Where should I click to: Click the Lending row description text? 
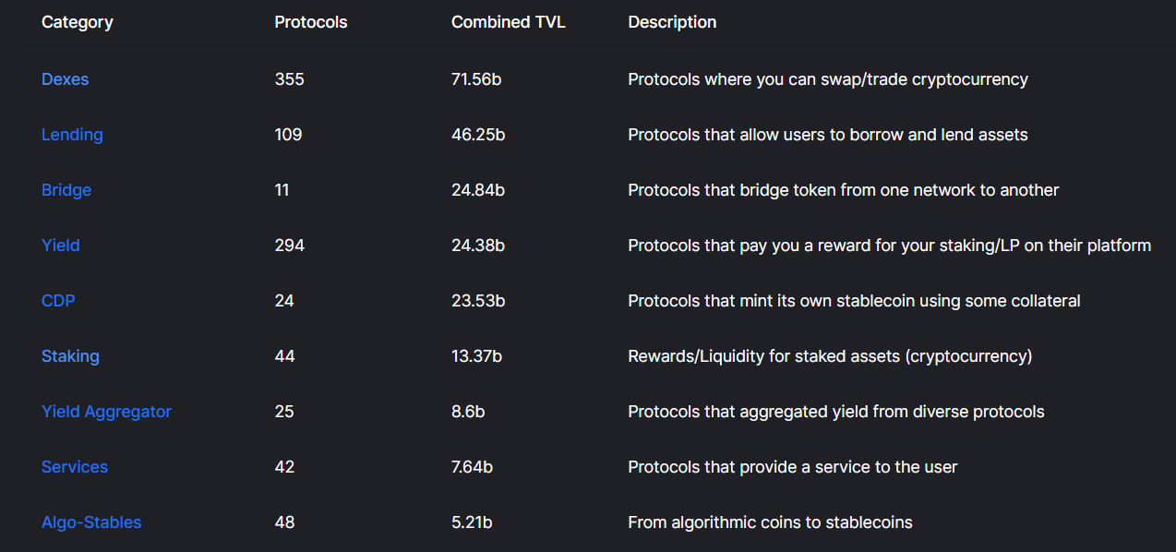(827, 135)
